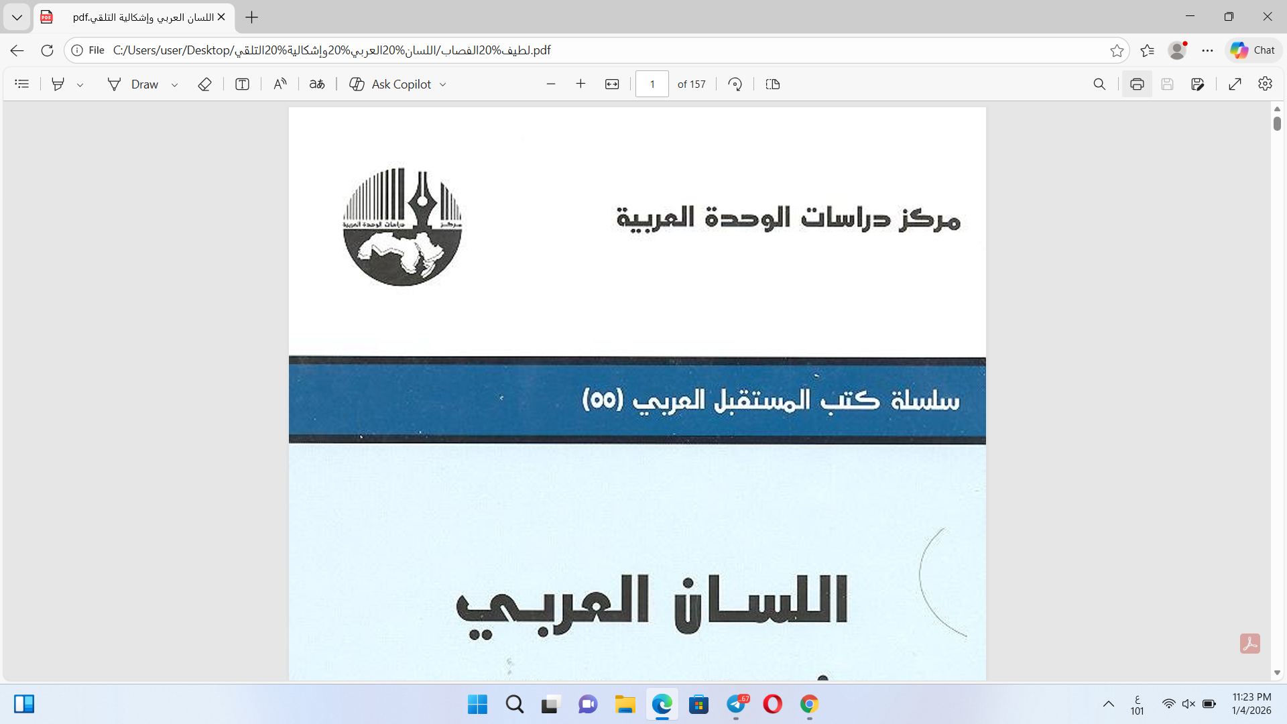The width and height of the screenshot is (1287, 724).
Task: Zoom in on the PDF page
Action: 580,84
